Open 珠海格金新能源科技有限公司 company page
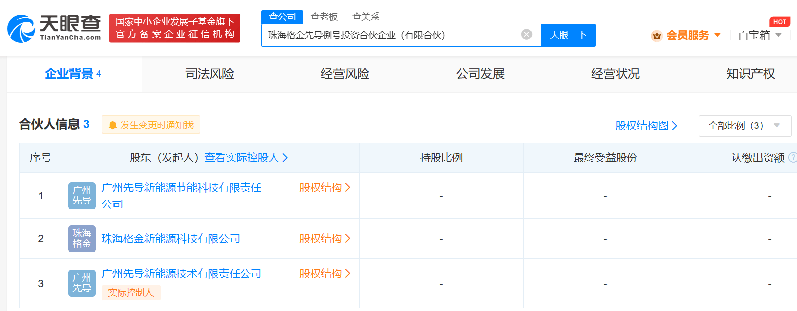The image size is (797, 311). coord(171,239)
